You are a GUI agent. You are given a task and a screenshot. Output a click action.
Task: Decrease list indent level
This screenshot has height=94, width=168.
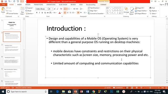point(74,9)
